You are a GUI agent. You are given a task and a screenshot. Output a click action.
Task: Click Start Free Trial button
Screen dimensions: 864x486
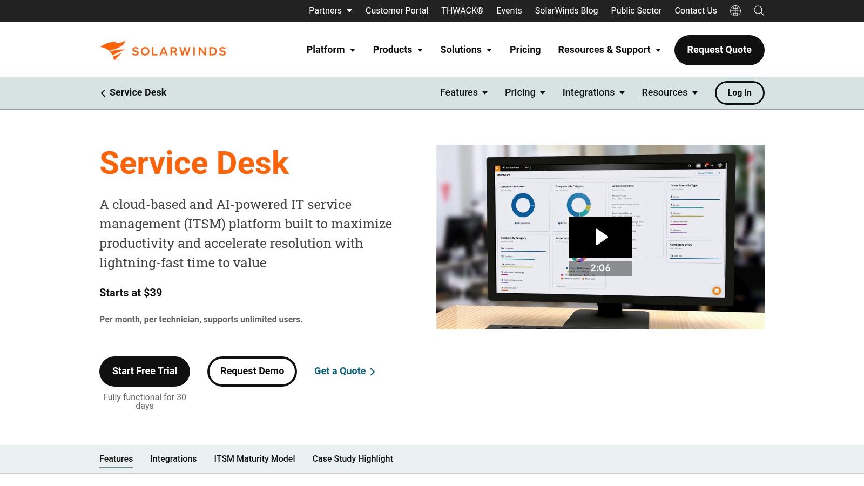coord(145,372)
